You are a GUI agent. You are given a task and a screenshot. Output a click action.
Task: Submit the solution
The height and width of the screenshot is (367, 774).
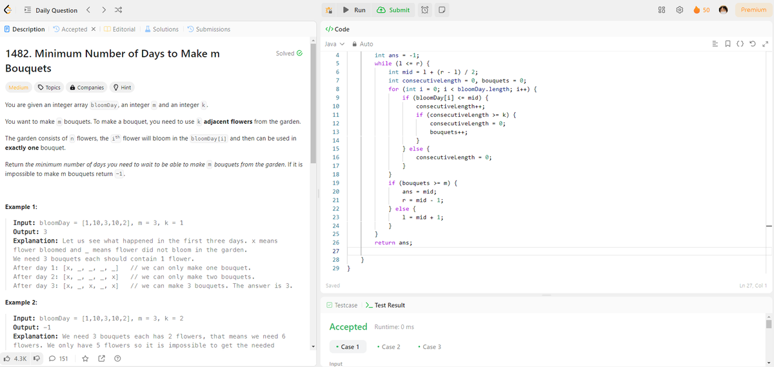(393, 10)
